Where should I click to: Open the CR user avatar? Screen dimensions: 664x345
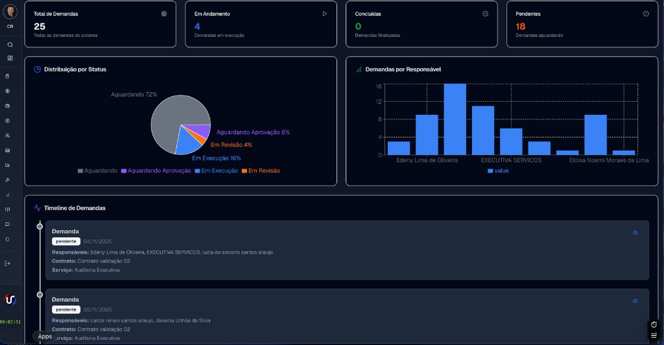pos(10,12)
